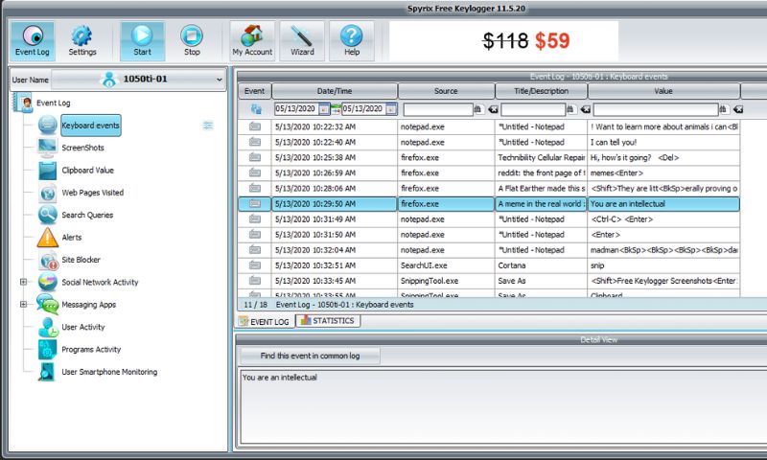Clear the Source filter
767x460 pixels.
(493, 109)
